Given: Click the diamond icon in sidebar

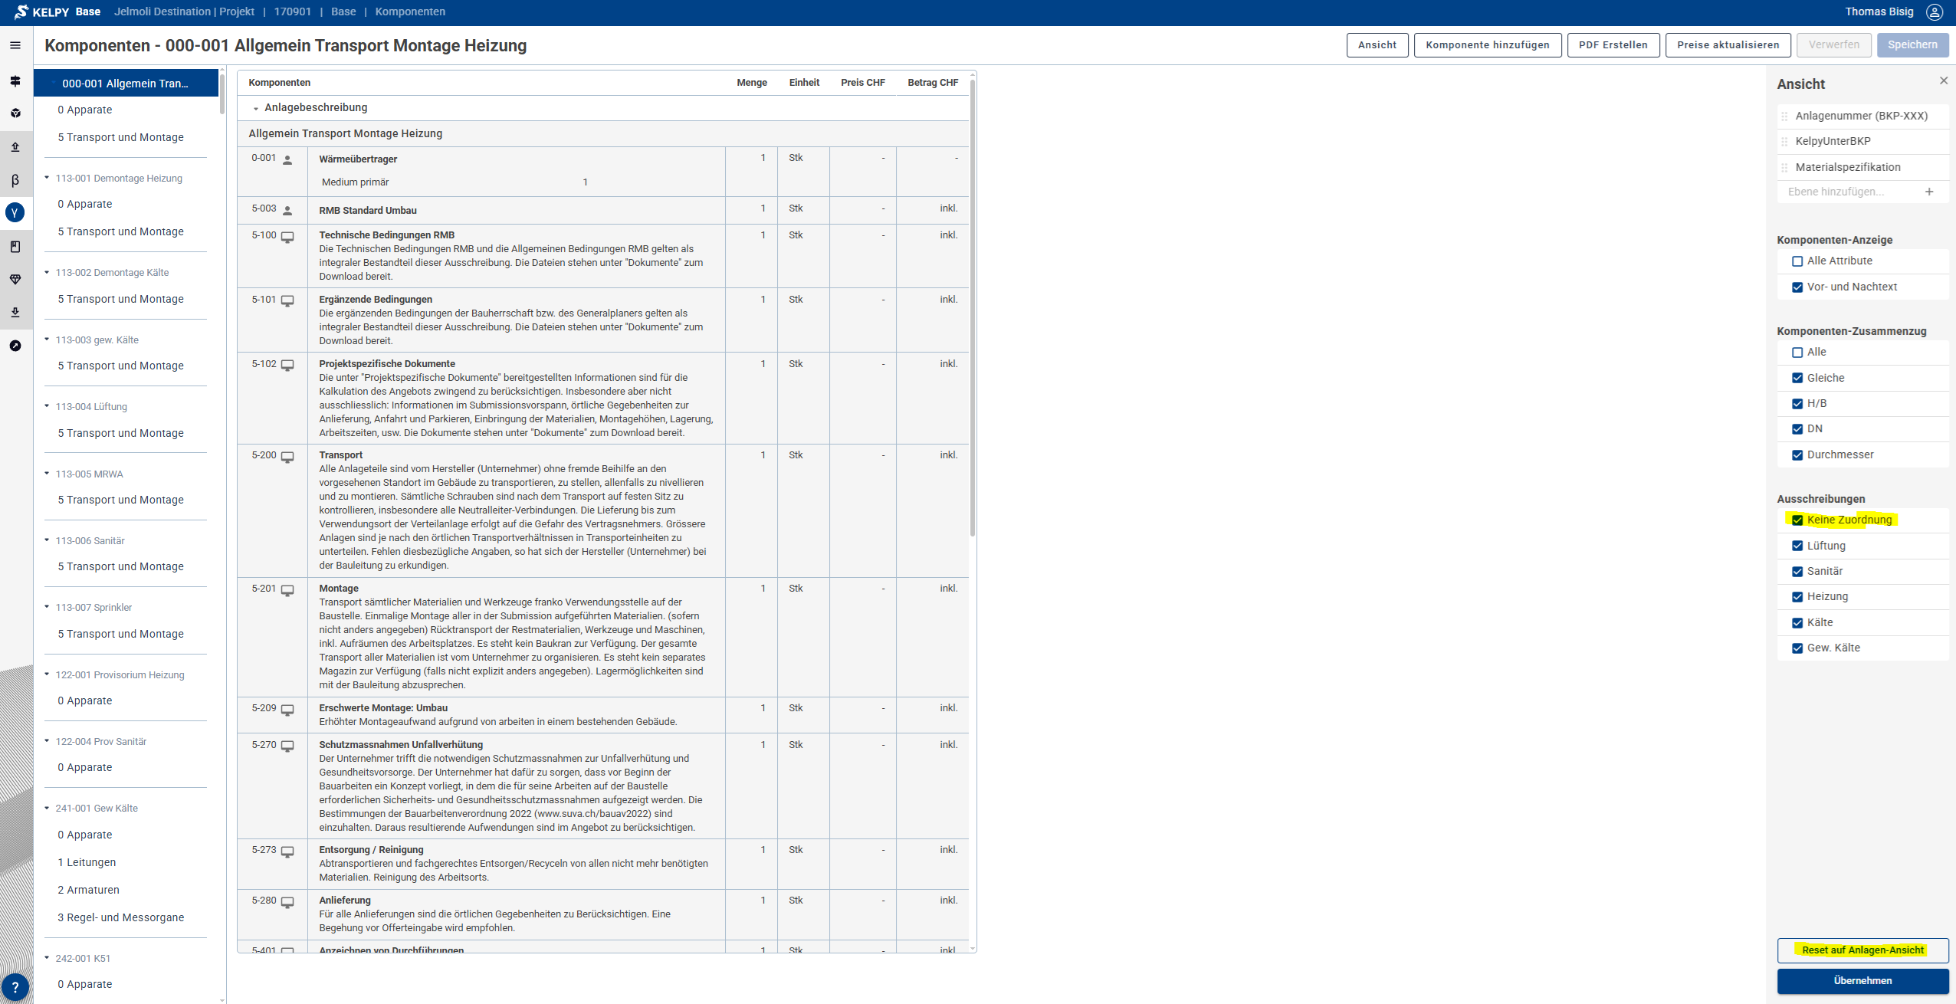Looking at the screenshot, I should click(x=15, y=280).
